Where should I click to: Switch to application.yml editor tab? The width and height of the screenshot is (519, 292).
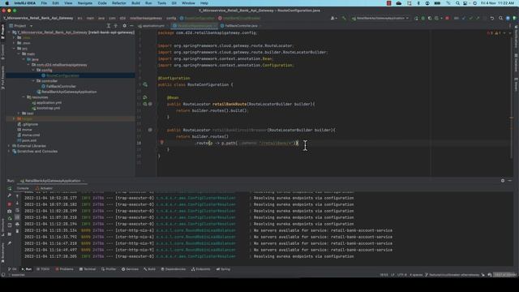coord(152,25)
